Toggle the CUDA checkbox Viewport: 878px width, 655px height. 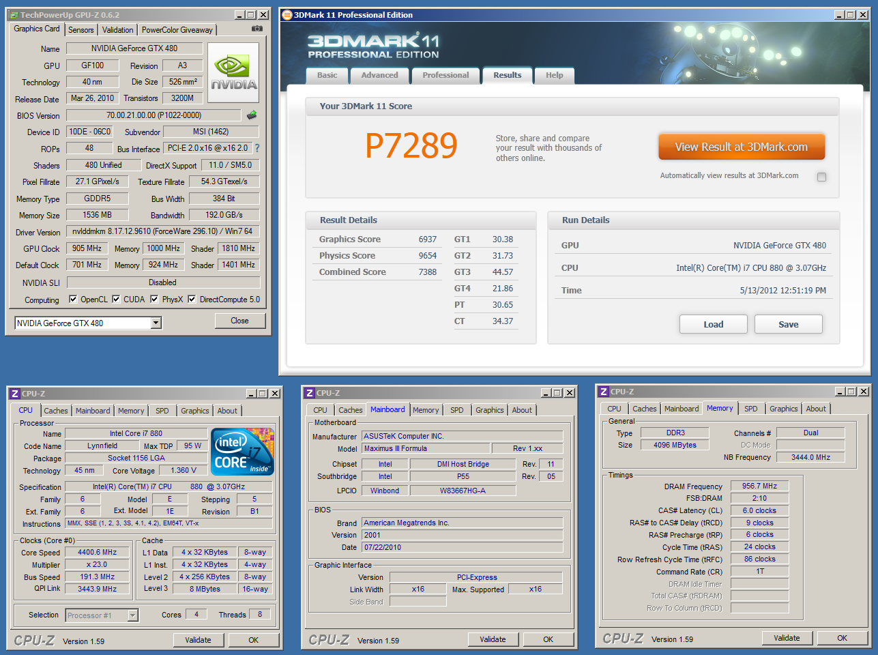pos(116,299)
